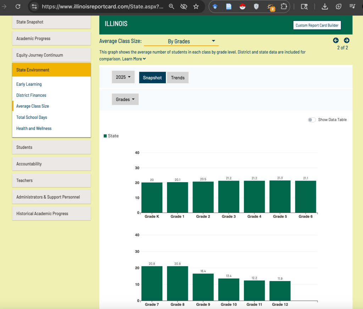Click the Custom Report Card Builder button
Viewport: 363px width, 309px height.
click(x=317, y=25)
